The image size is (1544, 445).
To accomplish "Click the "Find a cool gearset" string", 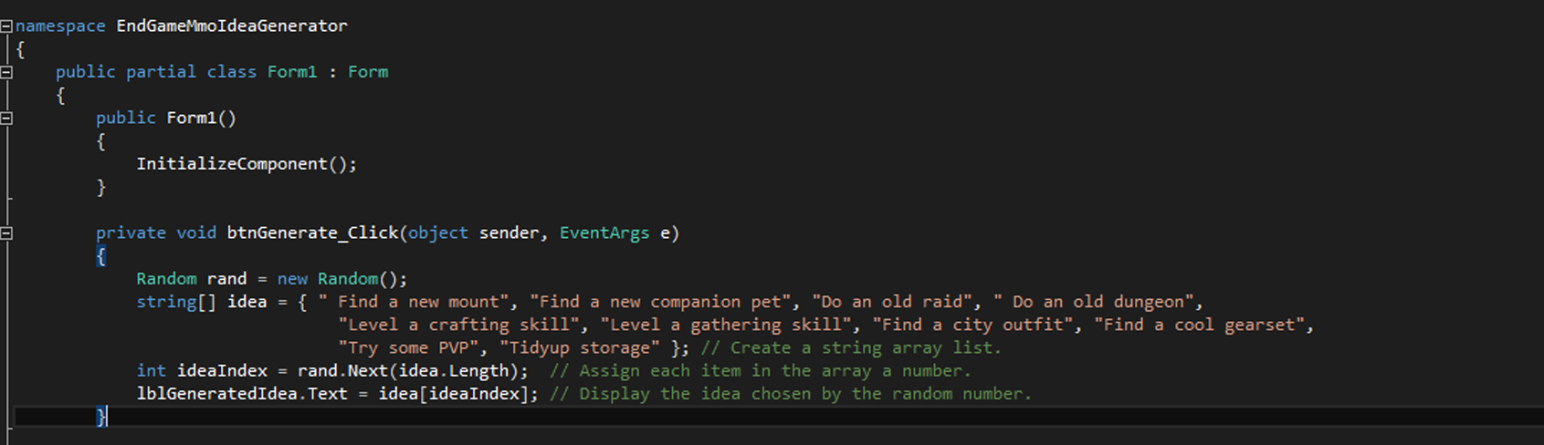I will (1200, 325).
